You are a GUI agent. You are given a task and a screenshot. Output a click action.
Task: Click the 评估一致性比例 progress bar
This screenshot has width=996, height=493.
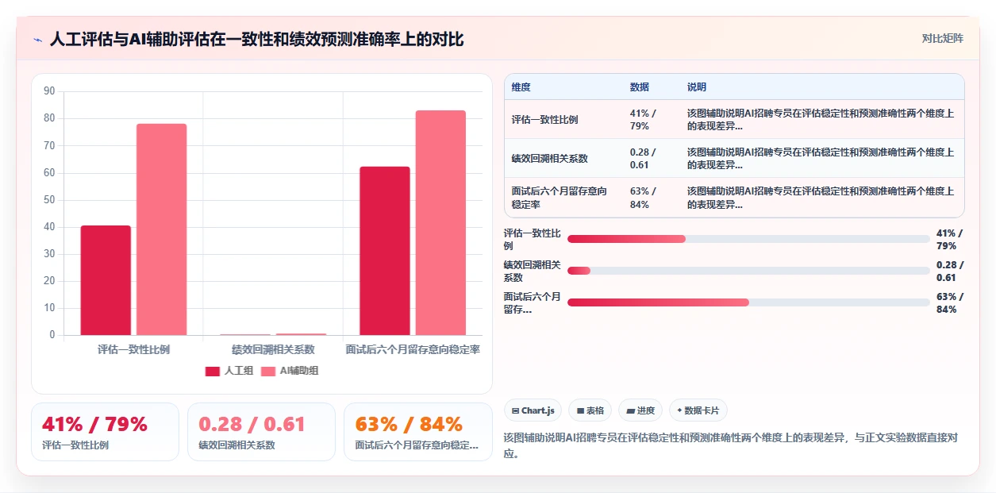coord(748,239)
